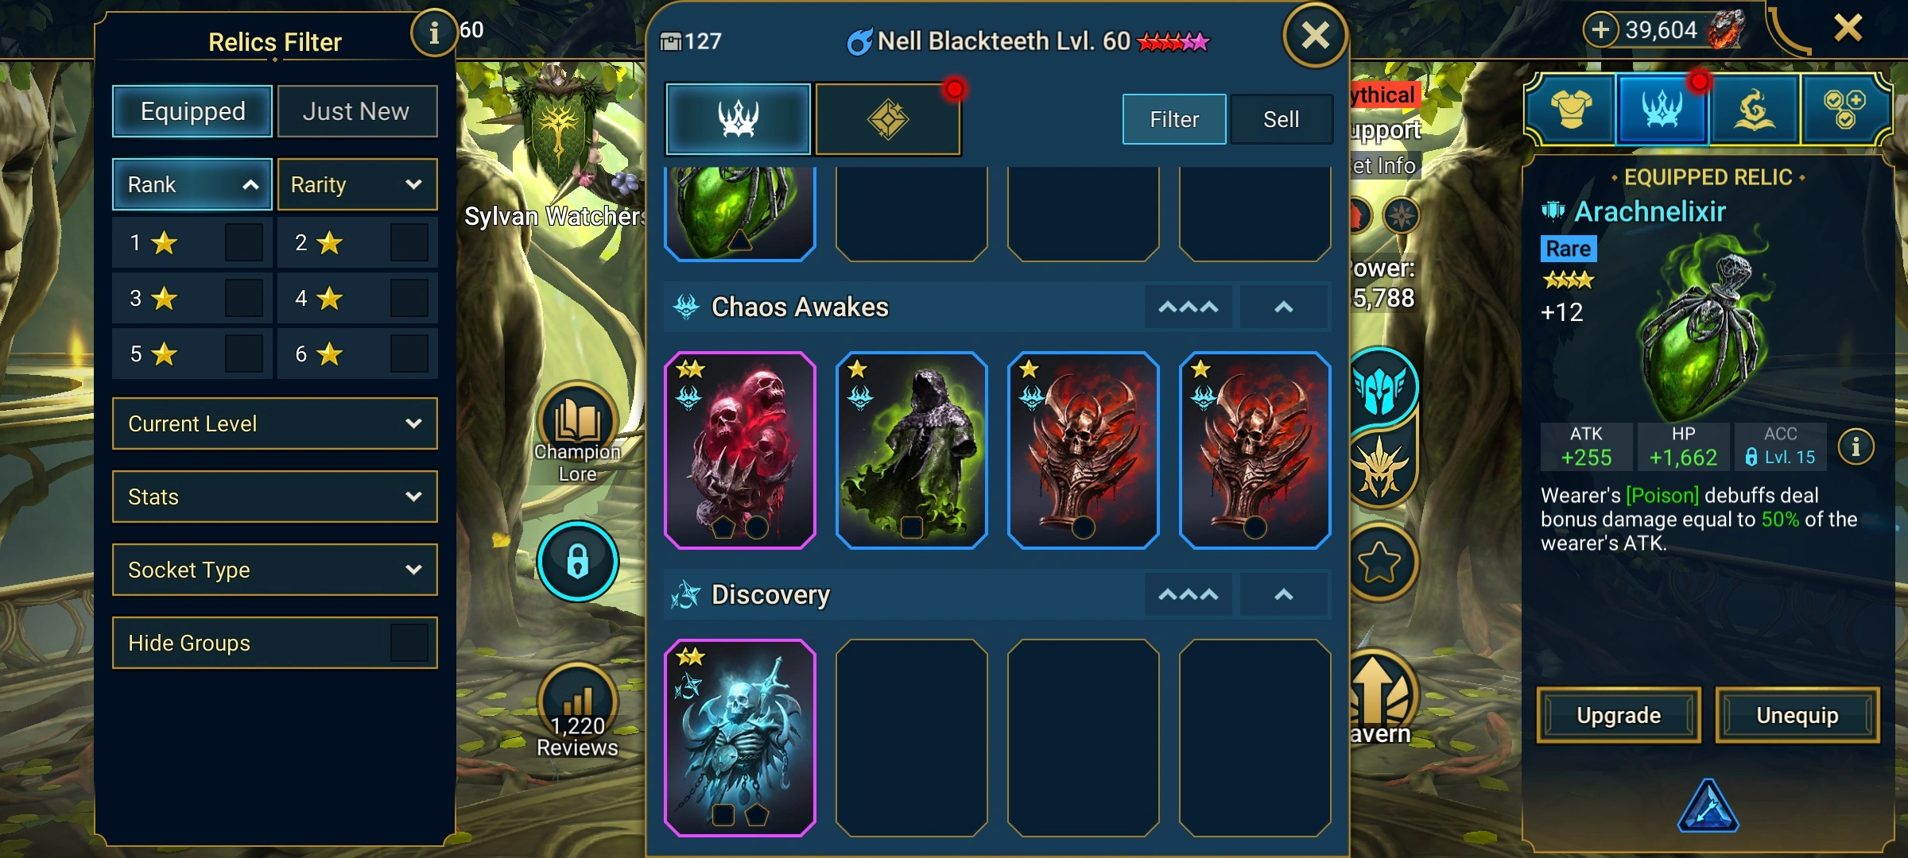Tap the blue ascension triangle icon
The image size is (1908, 858).
pos(1708,806)
